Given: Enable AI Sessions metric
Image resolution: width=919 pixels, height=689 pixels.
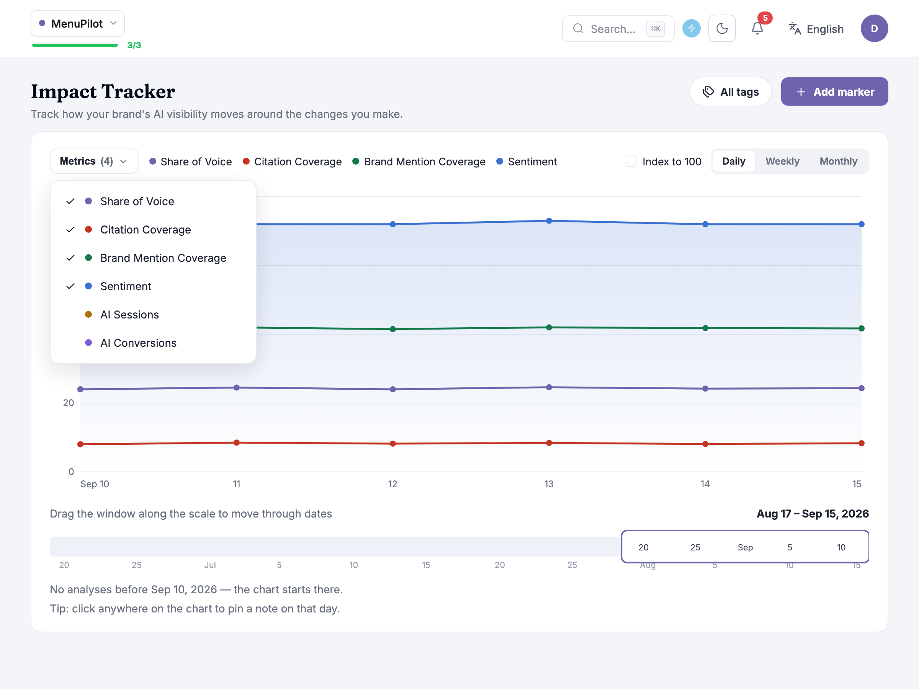Looking at the screenshot, I should (x=153, y=314).
